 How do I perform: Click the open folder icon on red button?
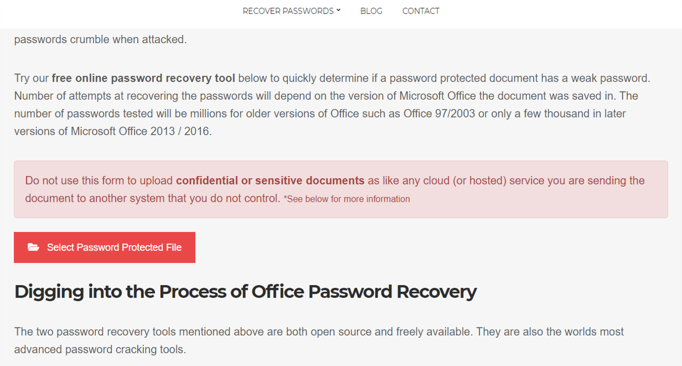coord(34,247)
